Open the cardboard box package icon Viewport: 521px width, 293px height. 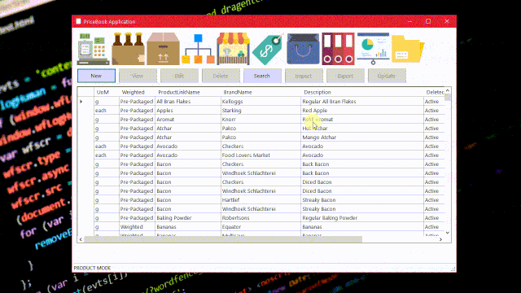point(163,49)
